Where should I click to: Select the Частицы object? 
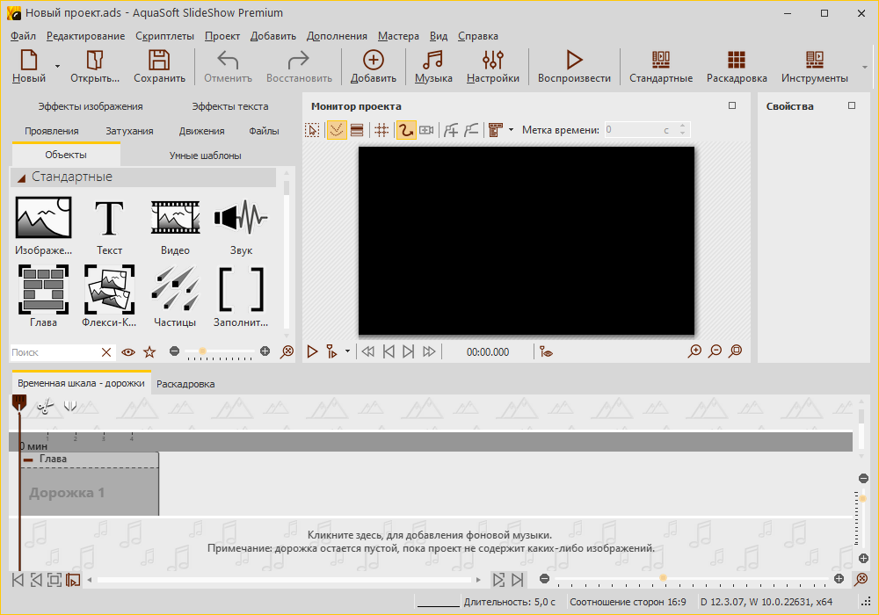click(x=176, y=296)
